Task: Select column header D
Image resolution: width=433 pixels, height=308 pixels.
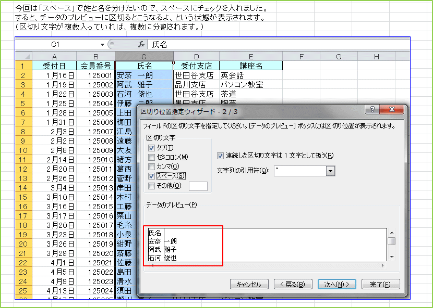Action: 197,57
